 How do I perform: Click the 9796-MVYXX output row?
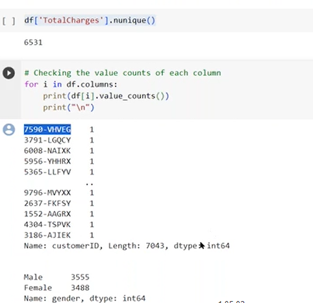click(x=59, y=193)
